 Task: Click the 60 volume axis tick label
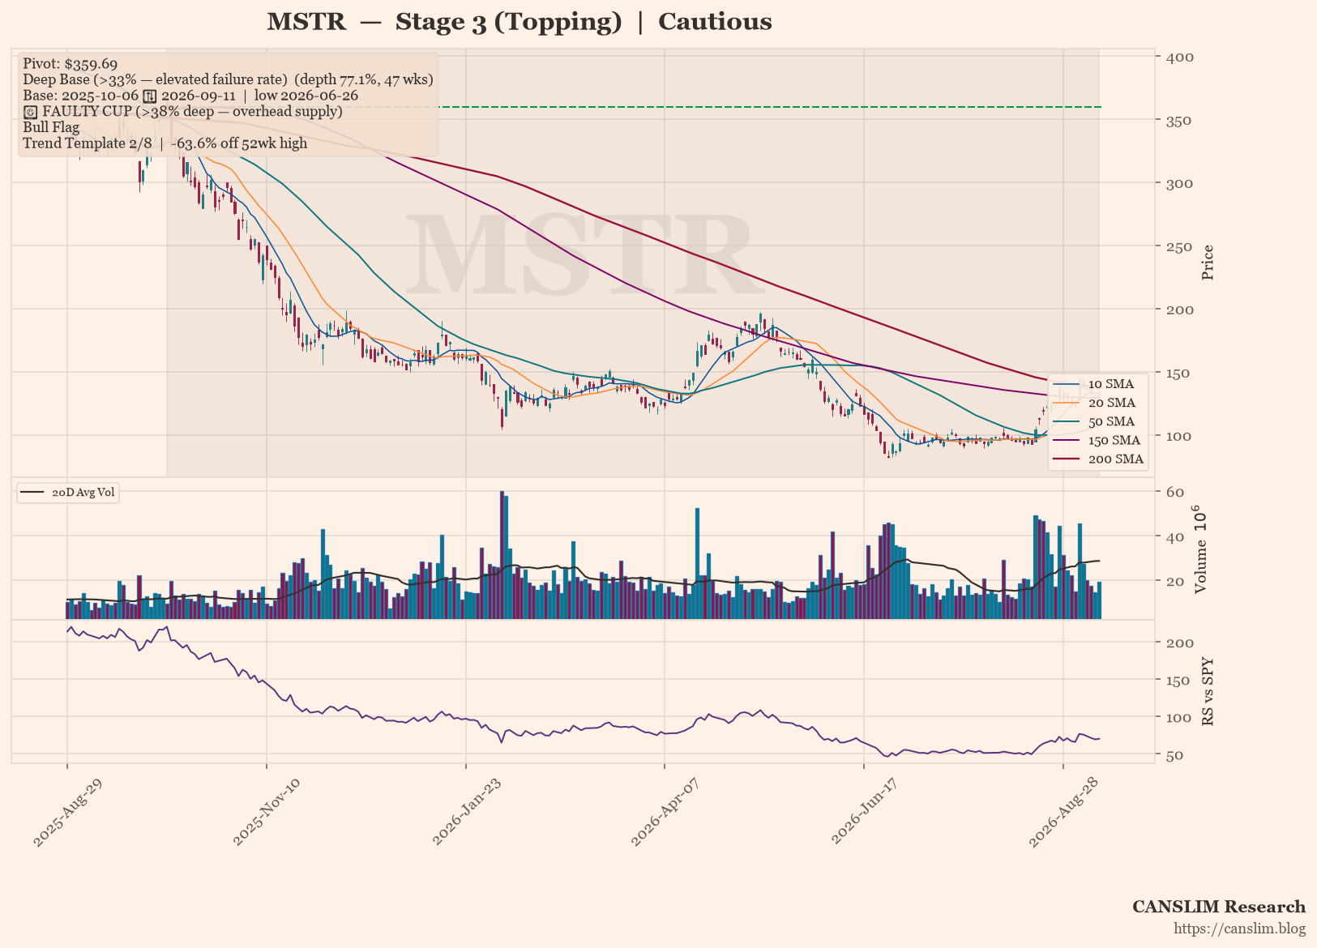(1175, 493)
